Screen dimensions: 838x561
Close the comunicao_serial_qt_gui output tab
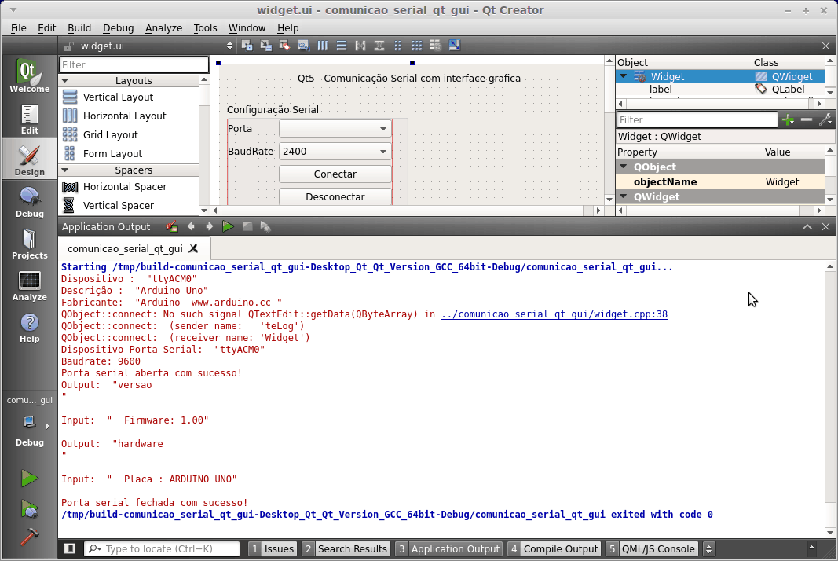(193, 249)
